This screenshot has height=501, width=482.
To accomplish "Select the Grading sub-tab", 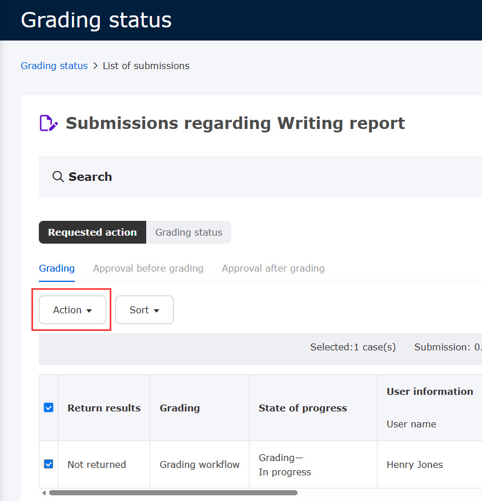I will click(57, 268).
